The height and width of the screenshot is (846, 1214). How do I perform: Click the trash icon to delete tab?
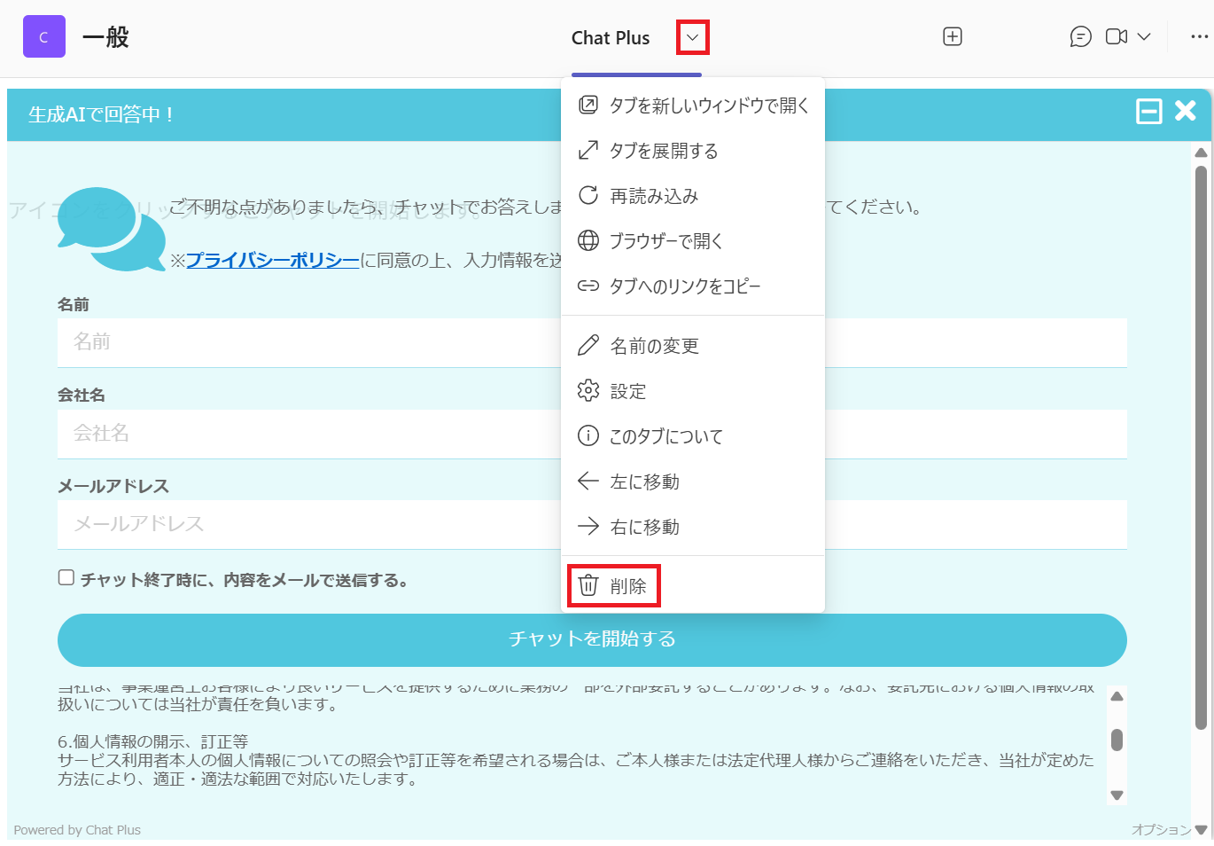(588, 585)
